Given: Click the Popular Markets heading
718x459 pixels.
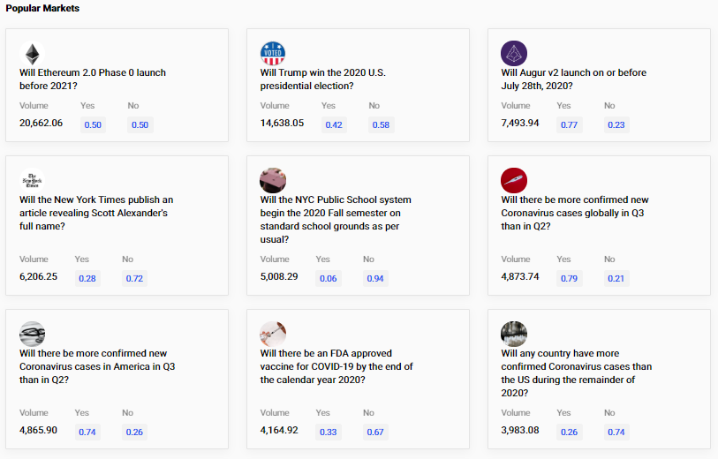Looking at the screenshot, I should 42,8.
